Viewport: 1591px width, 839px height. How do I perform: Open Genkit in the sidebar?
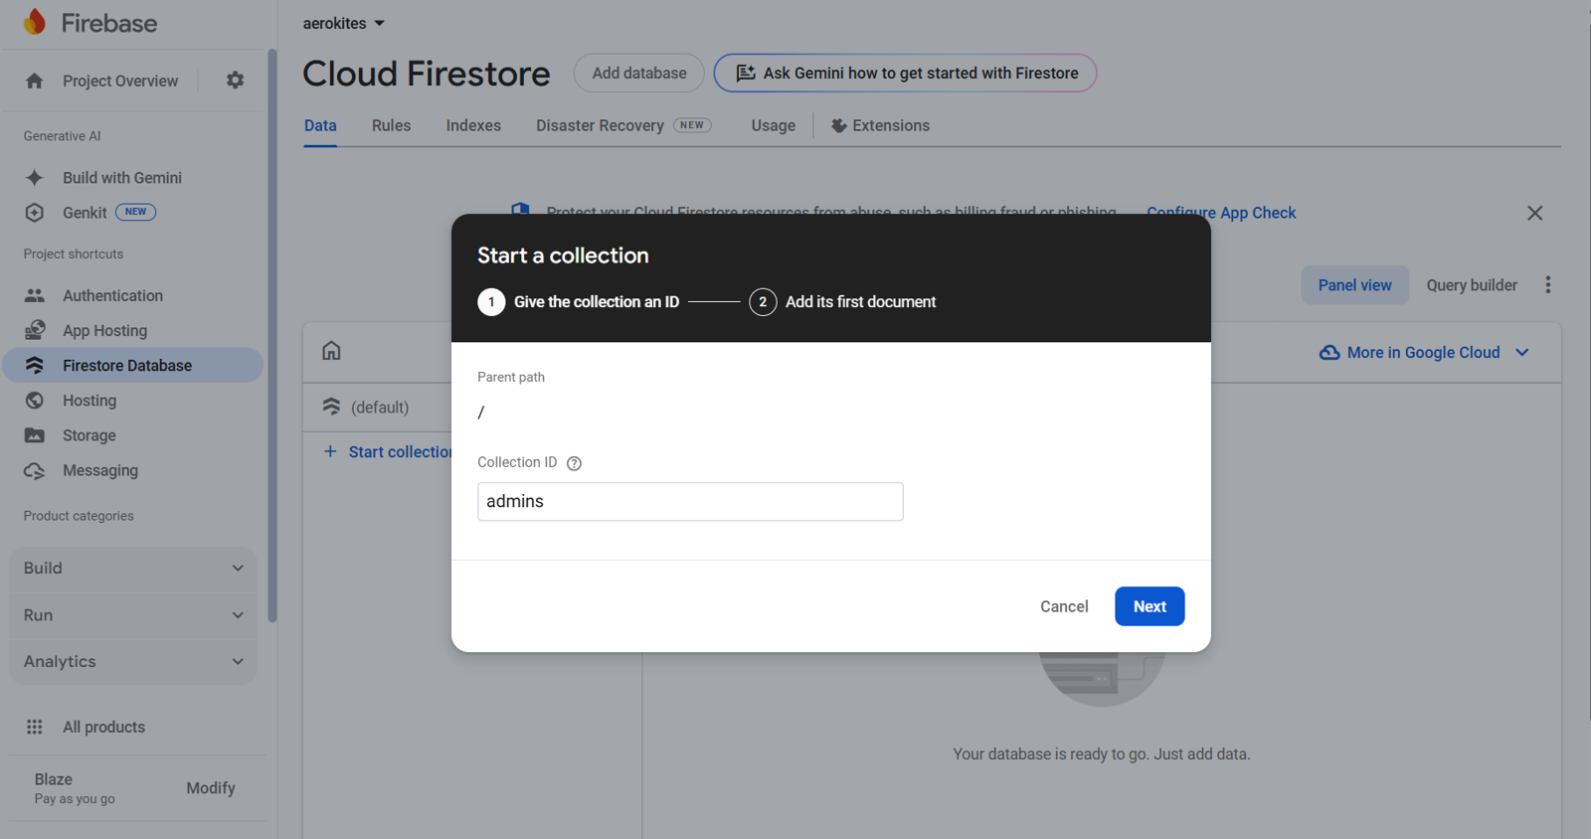click(x=85, y=213)
